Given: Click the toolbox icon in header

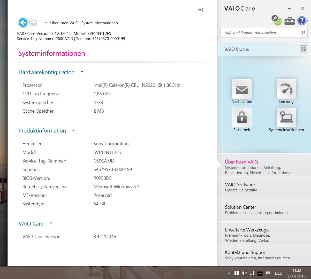Looking at the screenshot, I should 290,21.
